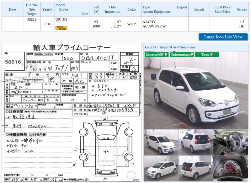
Task: Click the AC AW PS PW equipment text
Action: click(154, 26)
